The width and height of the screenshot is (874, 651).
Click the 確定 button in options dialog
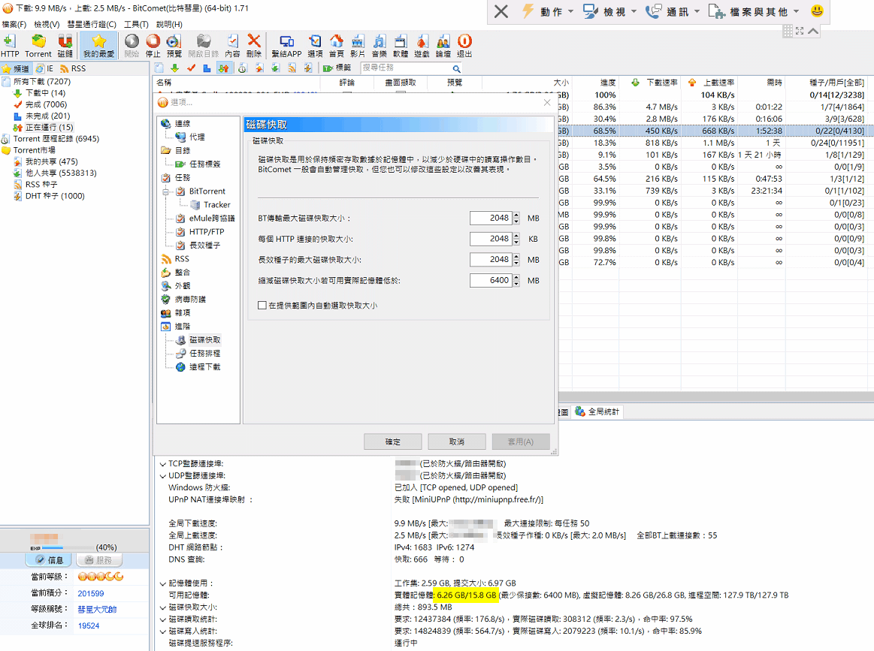tap(392, 442)
